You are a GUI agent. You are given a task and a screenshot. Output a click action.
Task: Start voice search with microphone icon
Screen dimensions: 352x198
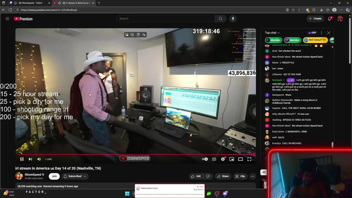click(x=233, y=19)
